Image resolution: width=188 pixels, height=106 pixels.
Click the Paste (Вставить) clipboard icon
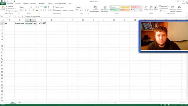[3, 7]
